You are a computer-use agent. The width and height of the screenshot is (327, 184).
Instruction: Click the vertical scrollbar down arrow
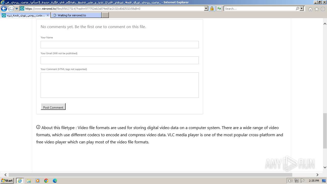coord(325,168)
